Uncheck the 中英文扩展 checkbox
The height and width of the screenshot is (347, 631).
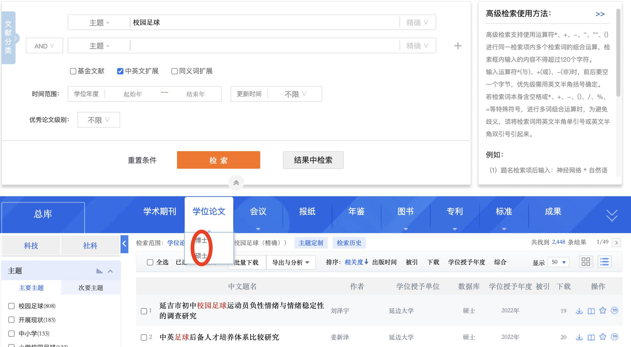point(120,71)
